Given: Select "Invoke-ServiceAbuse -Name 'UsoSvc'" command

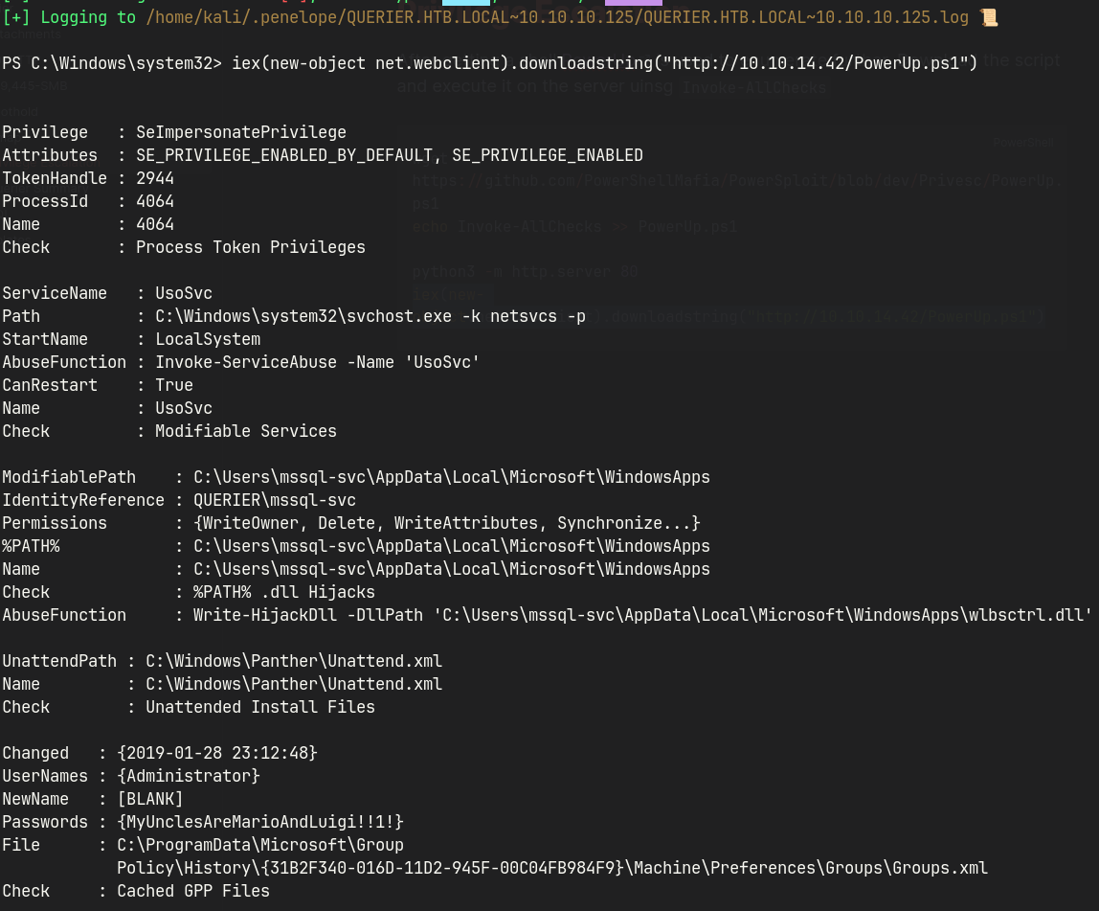Looking at the screenshot, I should coord(318,362).
